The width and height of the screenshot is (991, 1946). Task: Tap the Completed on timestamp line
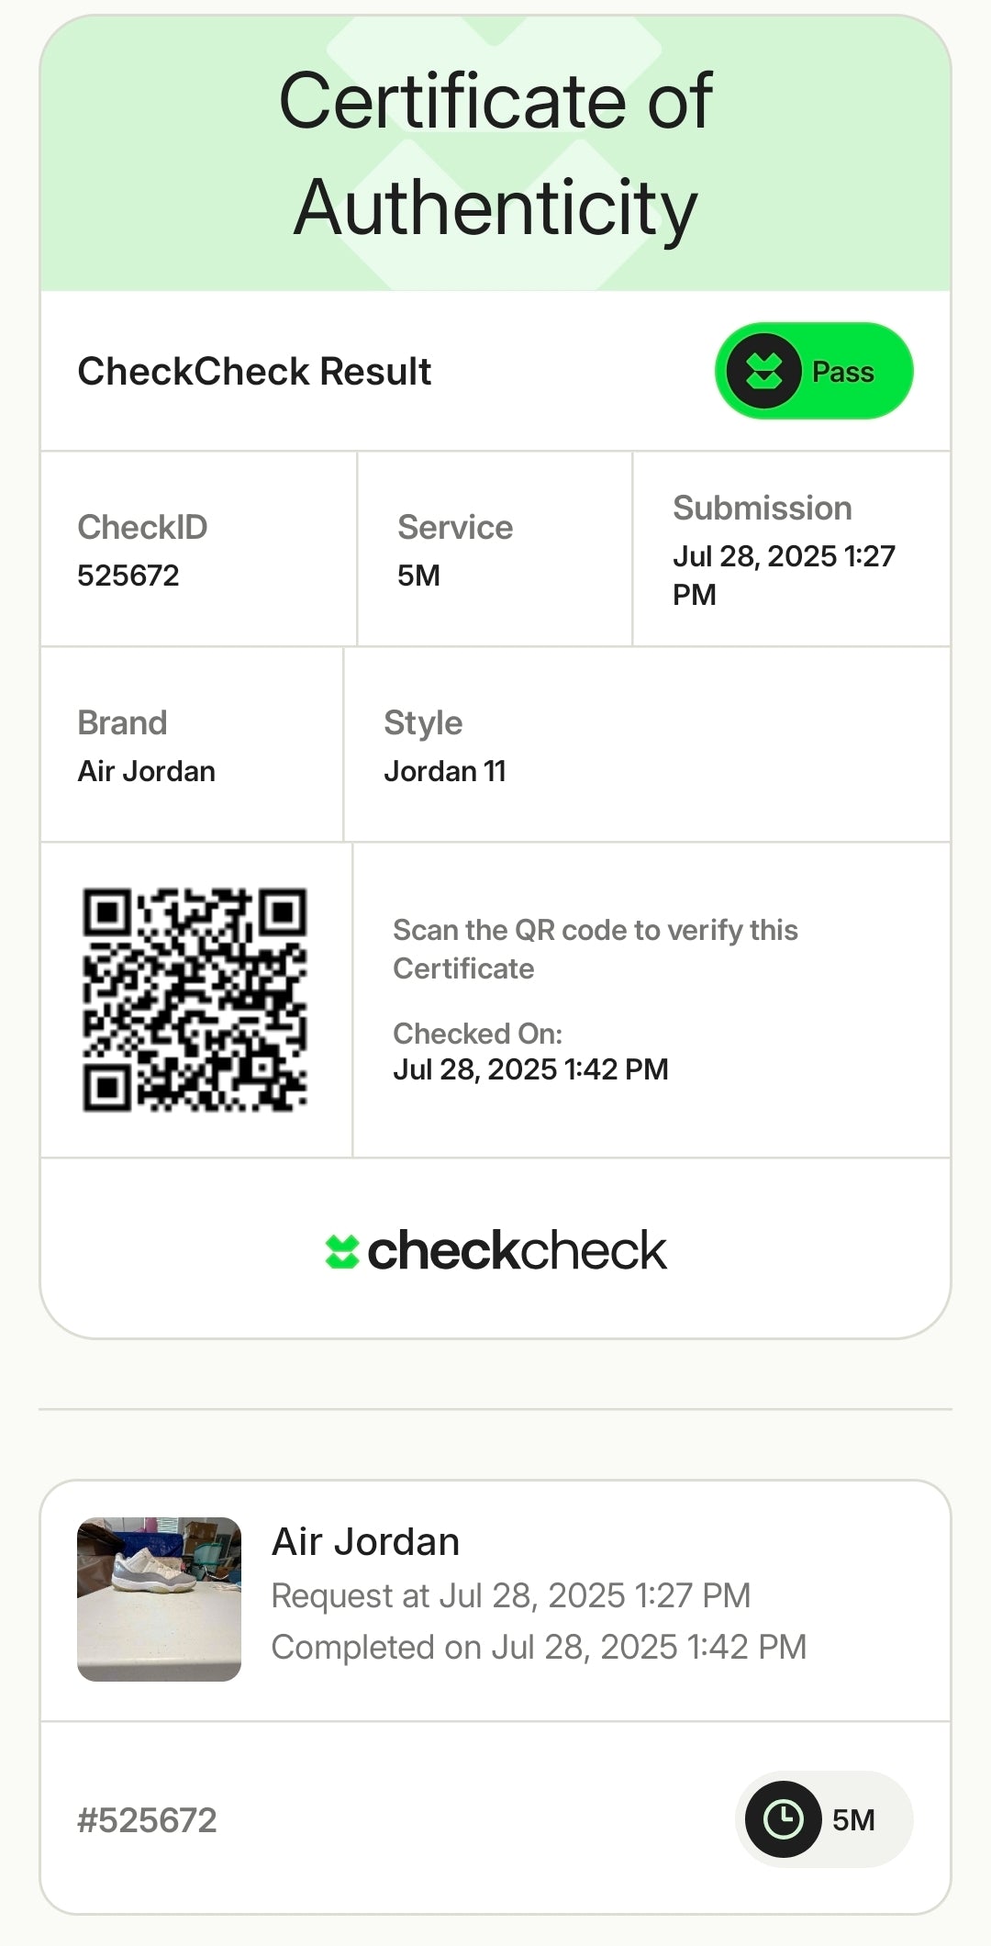pyautogui.click(x=539, y=1647)
